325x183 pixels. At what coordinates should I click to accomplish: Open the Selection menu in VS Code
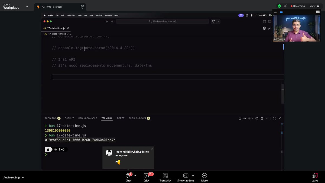(x=71, y=15)
